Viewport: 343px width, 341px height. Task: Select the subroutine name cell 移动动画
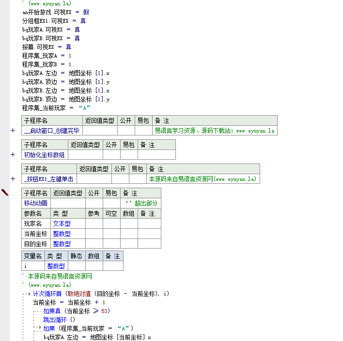[x=36, y=203]
